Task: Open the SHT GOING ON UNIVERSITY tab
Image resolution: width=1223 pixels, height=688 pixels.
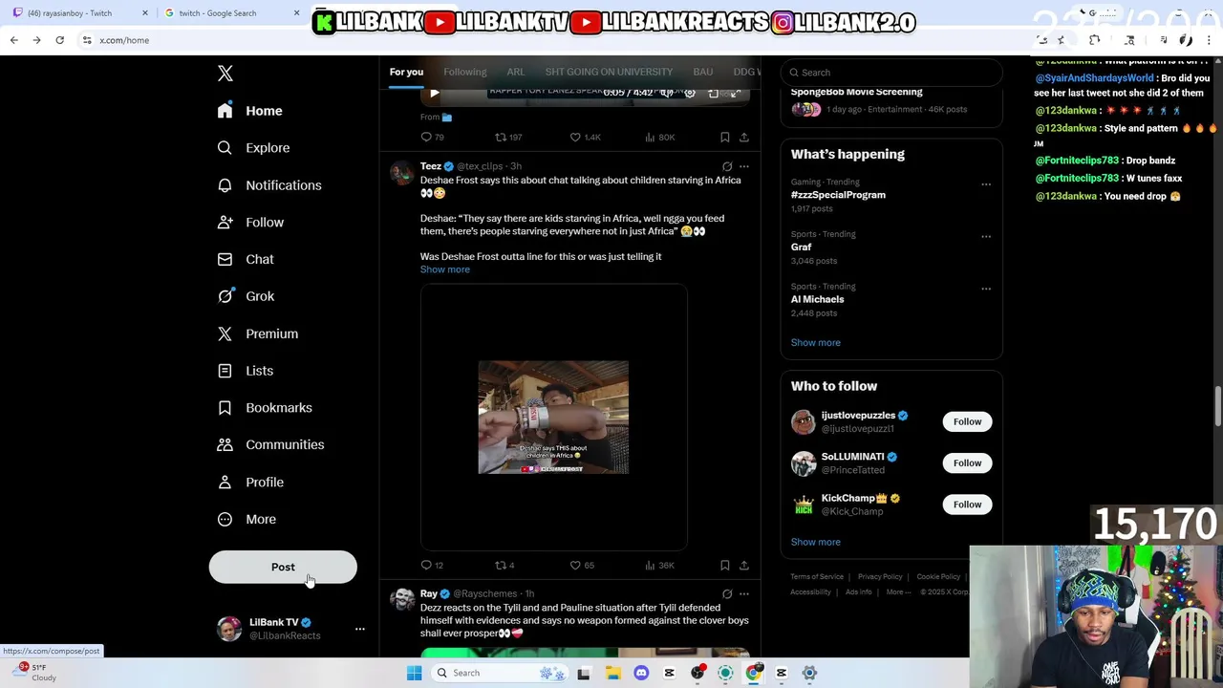Action: click(609, 72)
